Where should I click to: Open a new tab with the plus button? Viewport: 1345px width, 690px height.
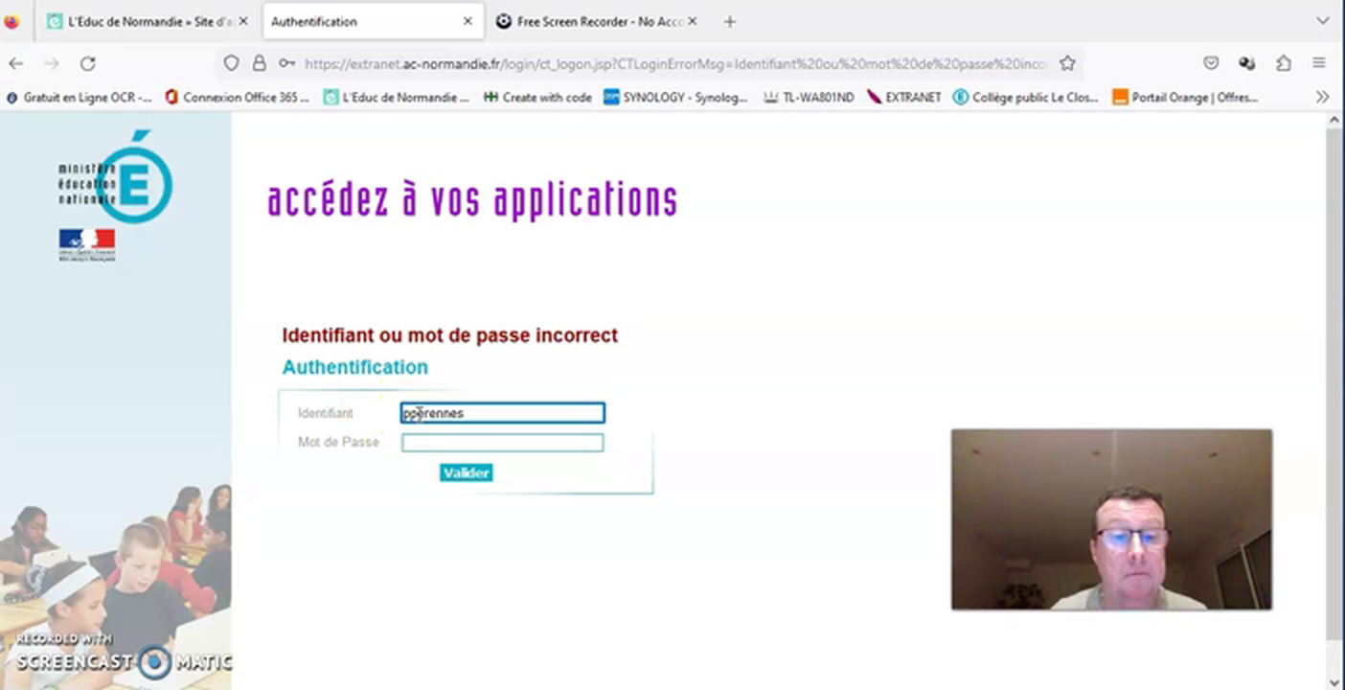[729, 21]
